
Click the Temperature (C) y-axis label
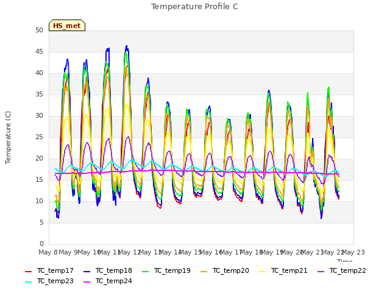tap(8, 137)
